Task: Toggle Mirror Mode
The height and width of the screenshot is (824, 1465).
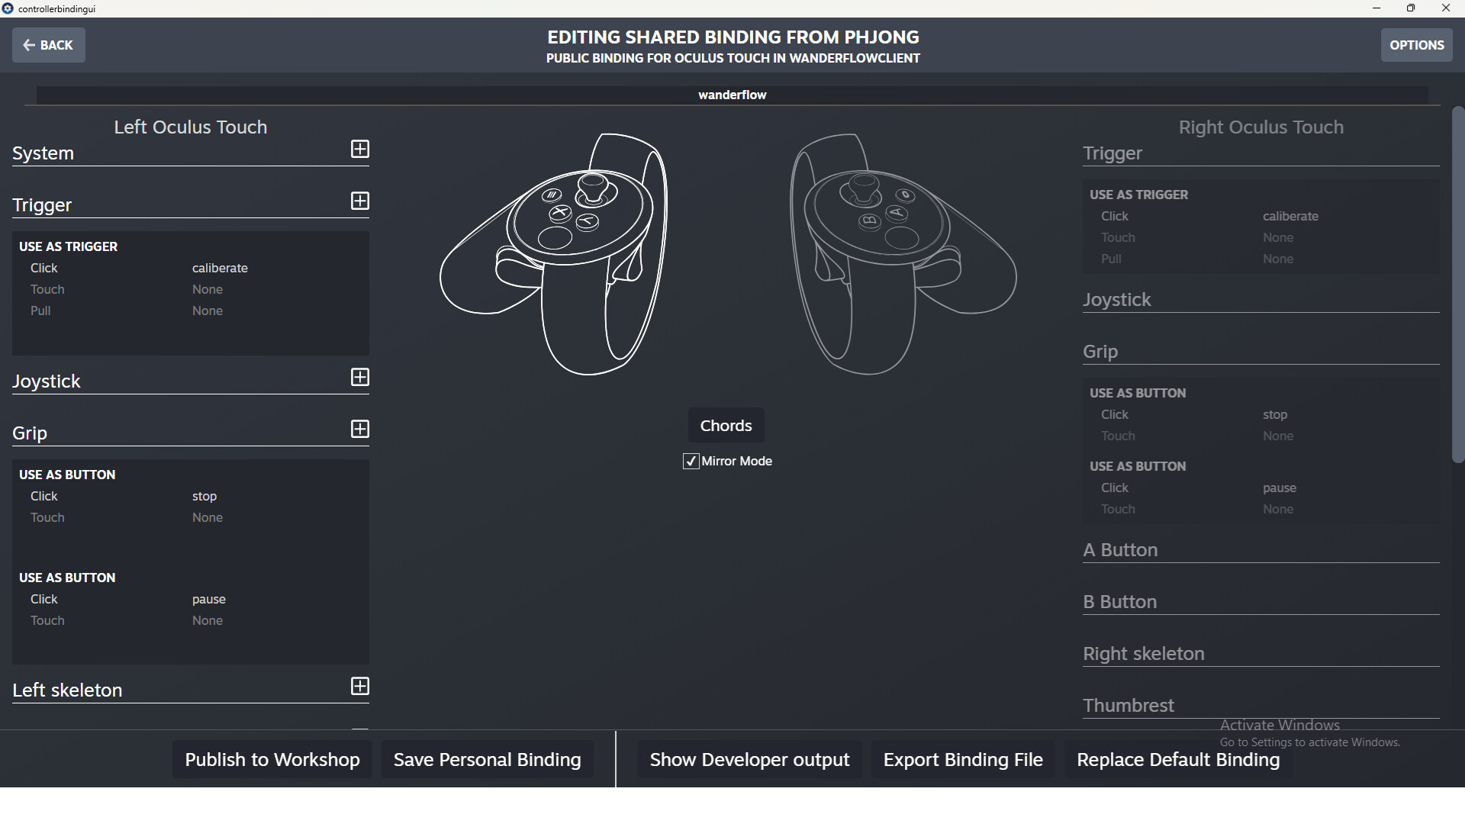Action: (690, 461)
